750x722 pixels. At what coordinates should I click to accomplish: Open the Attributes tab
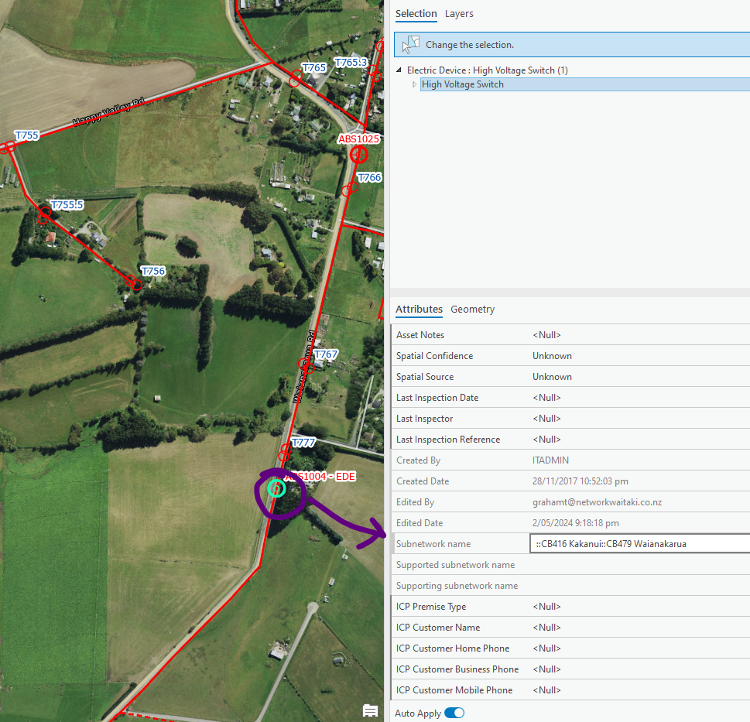point(419,309)
